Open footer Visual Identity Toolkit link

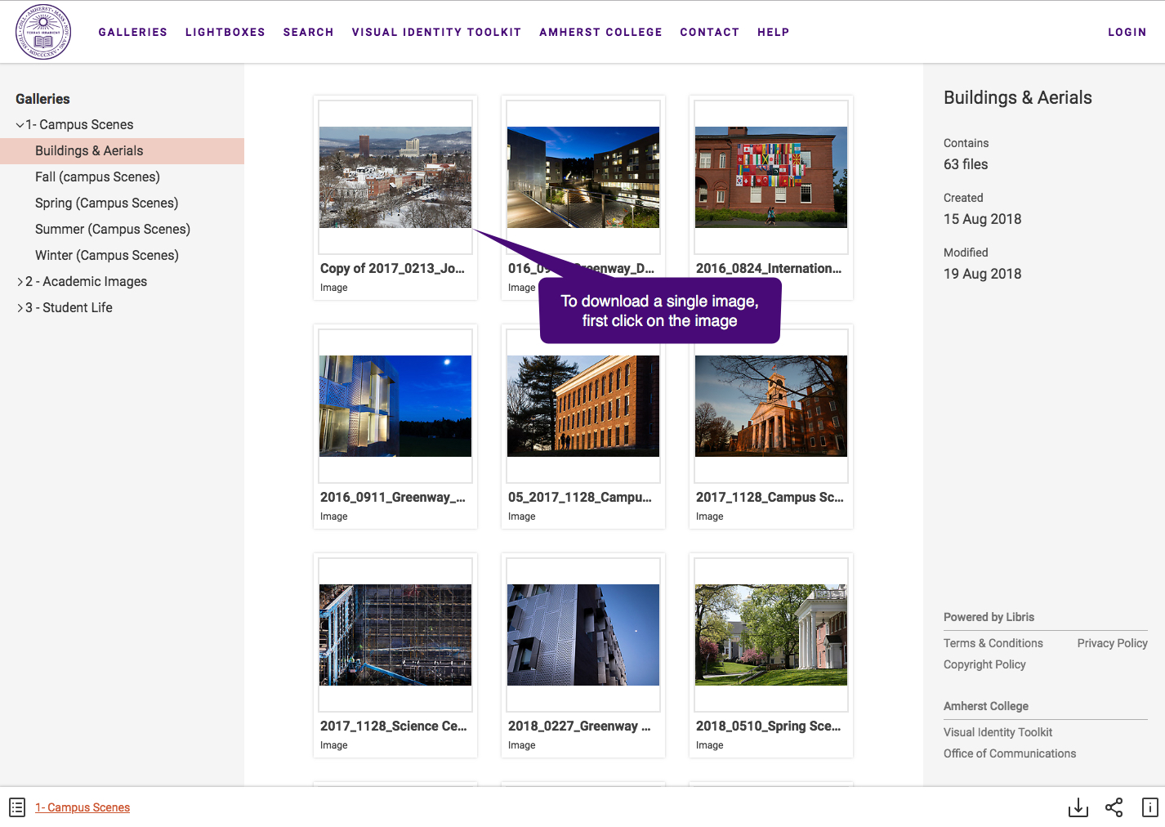(x=998, y=732)
